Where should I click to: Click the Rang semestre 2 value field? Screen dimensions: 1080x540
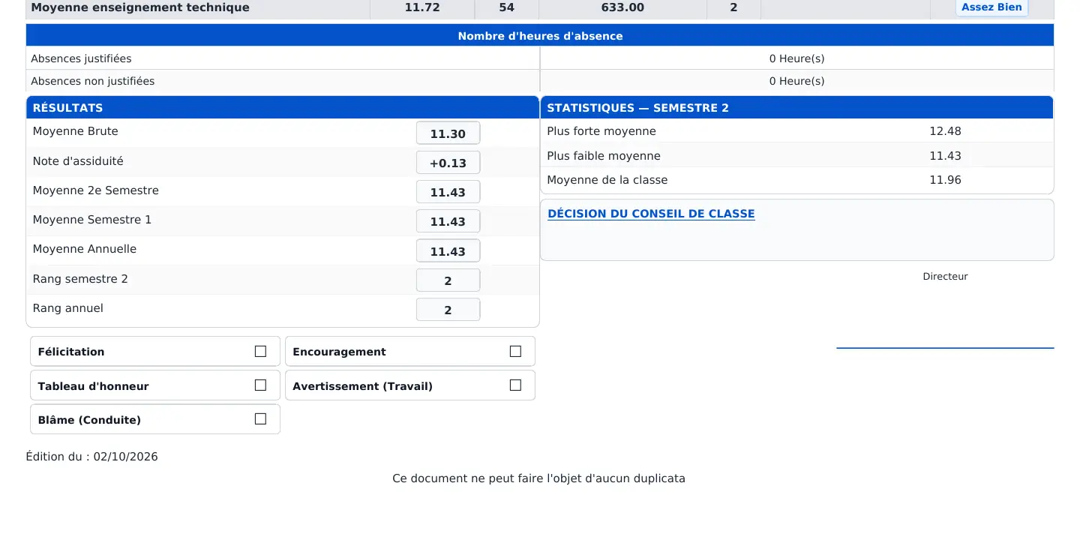point(448,280)
